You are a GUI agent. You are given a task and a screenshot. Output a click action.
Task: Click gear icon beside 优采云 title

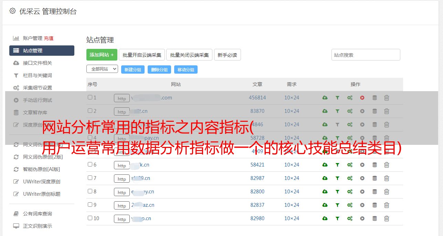point(13,11)
